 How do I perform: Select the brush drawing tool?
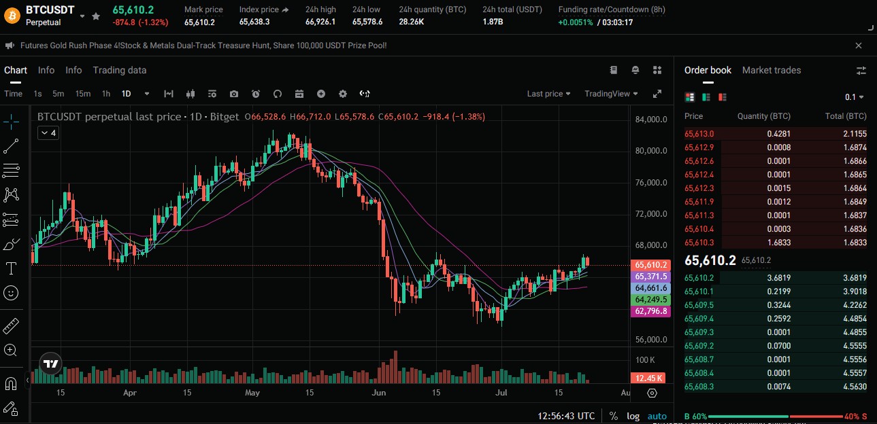(x=10, y=244)
